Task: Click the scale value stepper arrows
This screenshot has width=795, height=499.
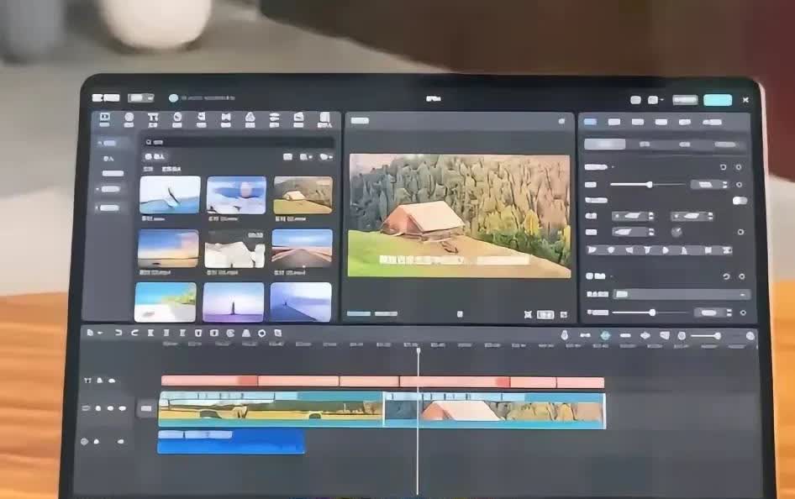Action: pyautogui.click(x=725, y=185)
